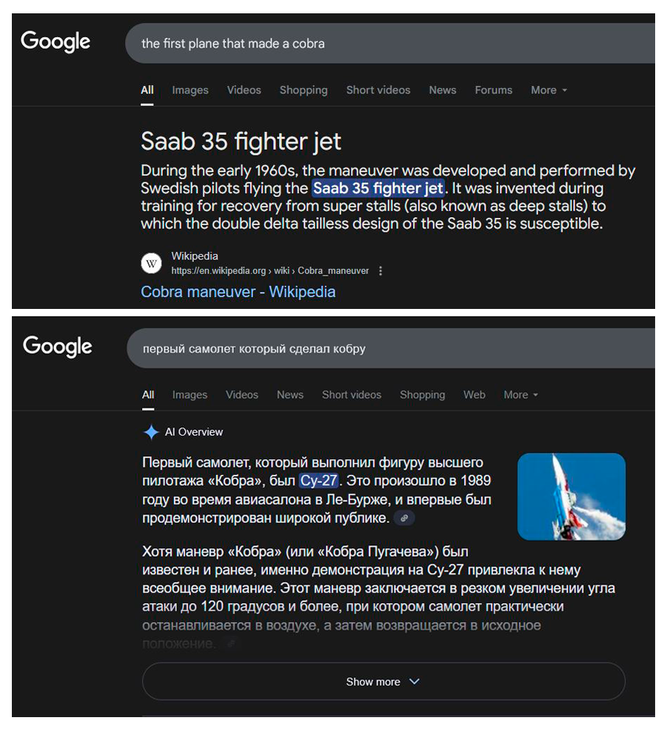
Task: Switch to the Forums tab
Action: pyautogui.click(x=493, y=90)
